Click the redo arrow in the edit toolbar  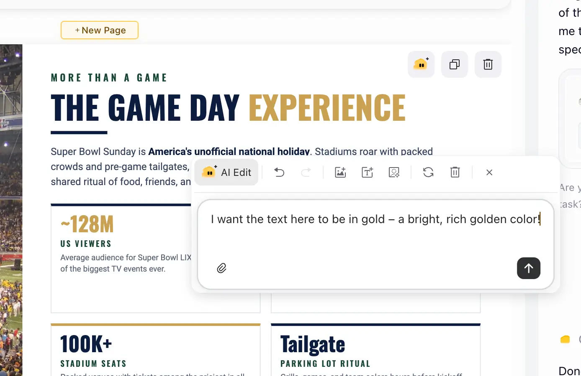click(x=306, y=172)
